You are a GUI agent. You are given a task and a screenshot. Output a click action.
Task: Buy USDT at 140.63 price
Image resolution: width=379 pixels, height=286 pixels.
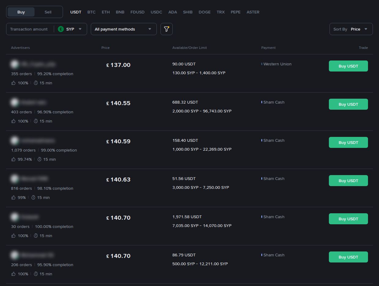click(348, 181)
